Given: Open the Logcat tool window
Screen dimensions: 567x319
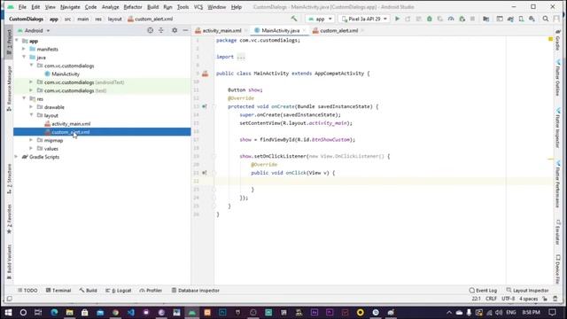Looking at the screenshot, I should tap(119, 291).
